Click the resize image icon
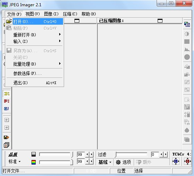 point(187,107)
